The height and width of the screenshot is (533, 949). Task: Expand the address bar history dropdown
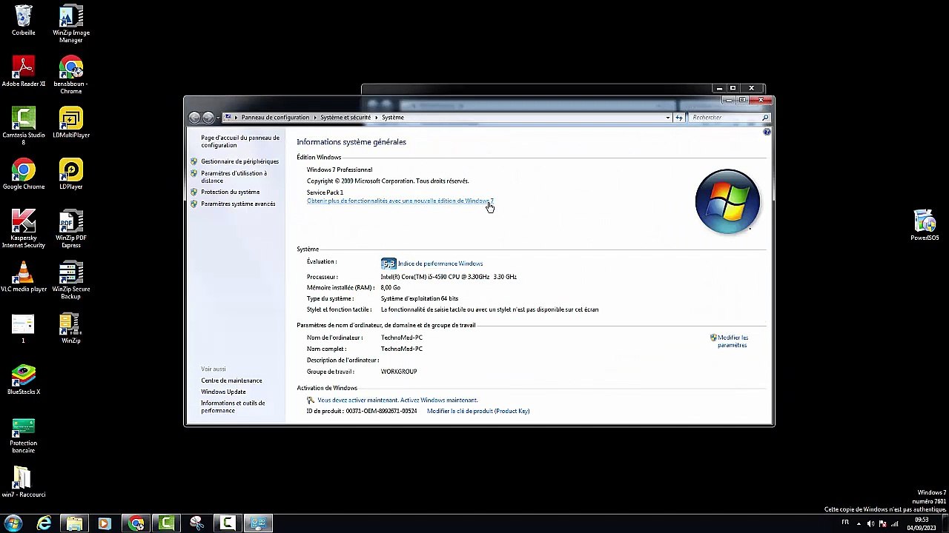coord(667,117)
